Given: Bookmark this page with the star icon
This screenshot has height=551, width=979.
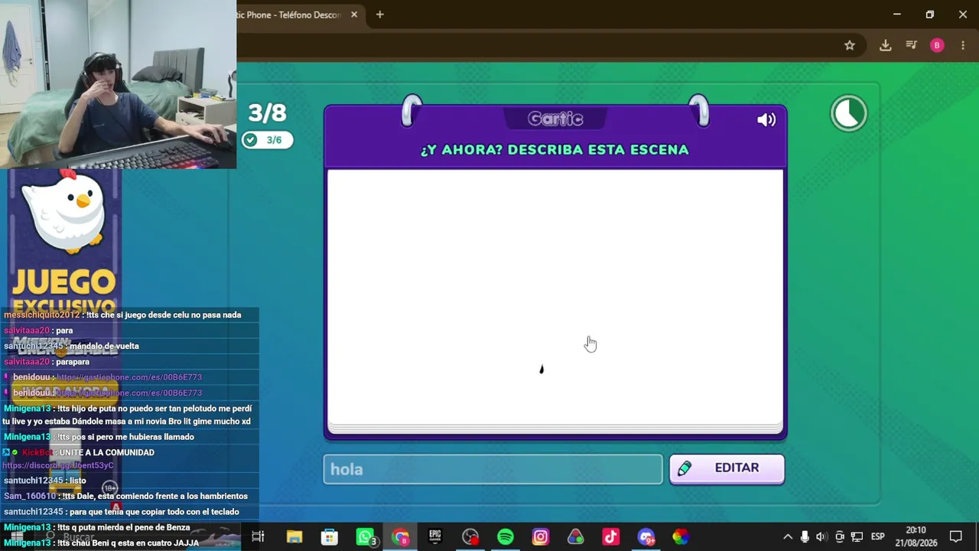Looking at the screenshot, I should (850, 45).
